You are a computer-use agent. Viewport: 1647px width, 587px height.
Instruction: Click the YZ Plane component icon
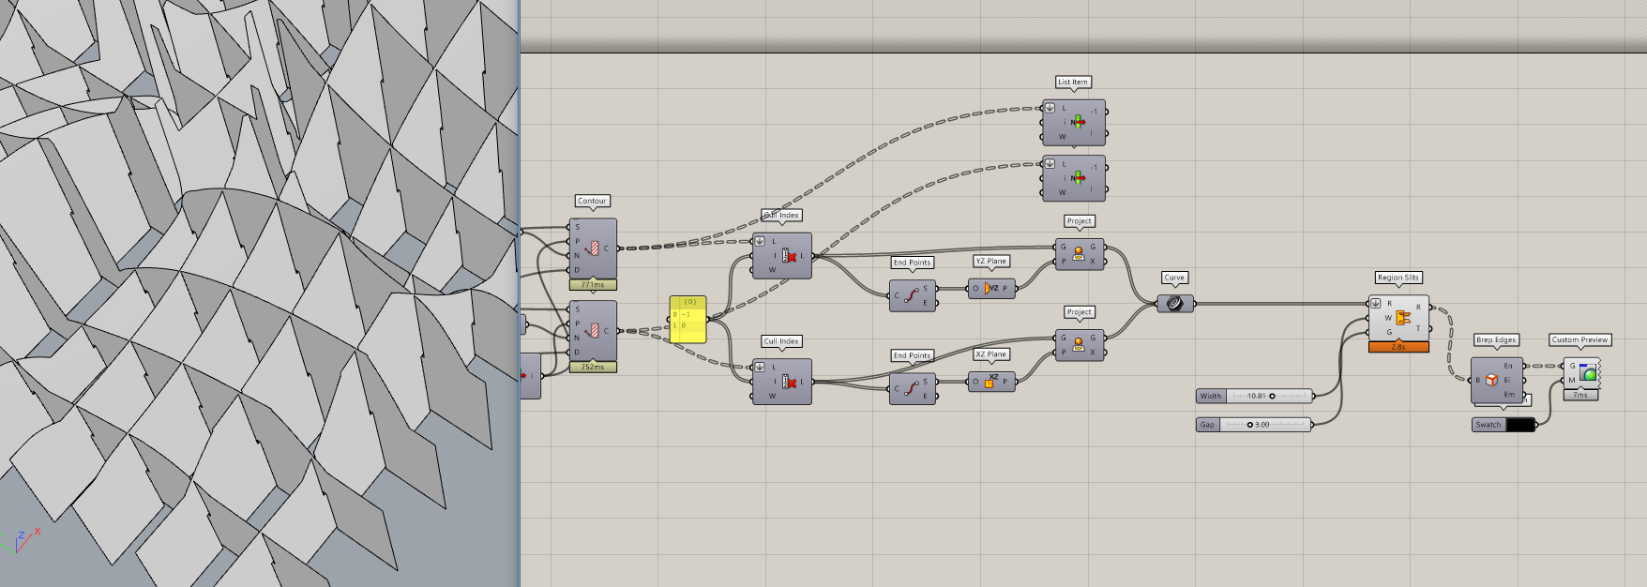[990, 288]
